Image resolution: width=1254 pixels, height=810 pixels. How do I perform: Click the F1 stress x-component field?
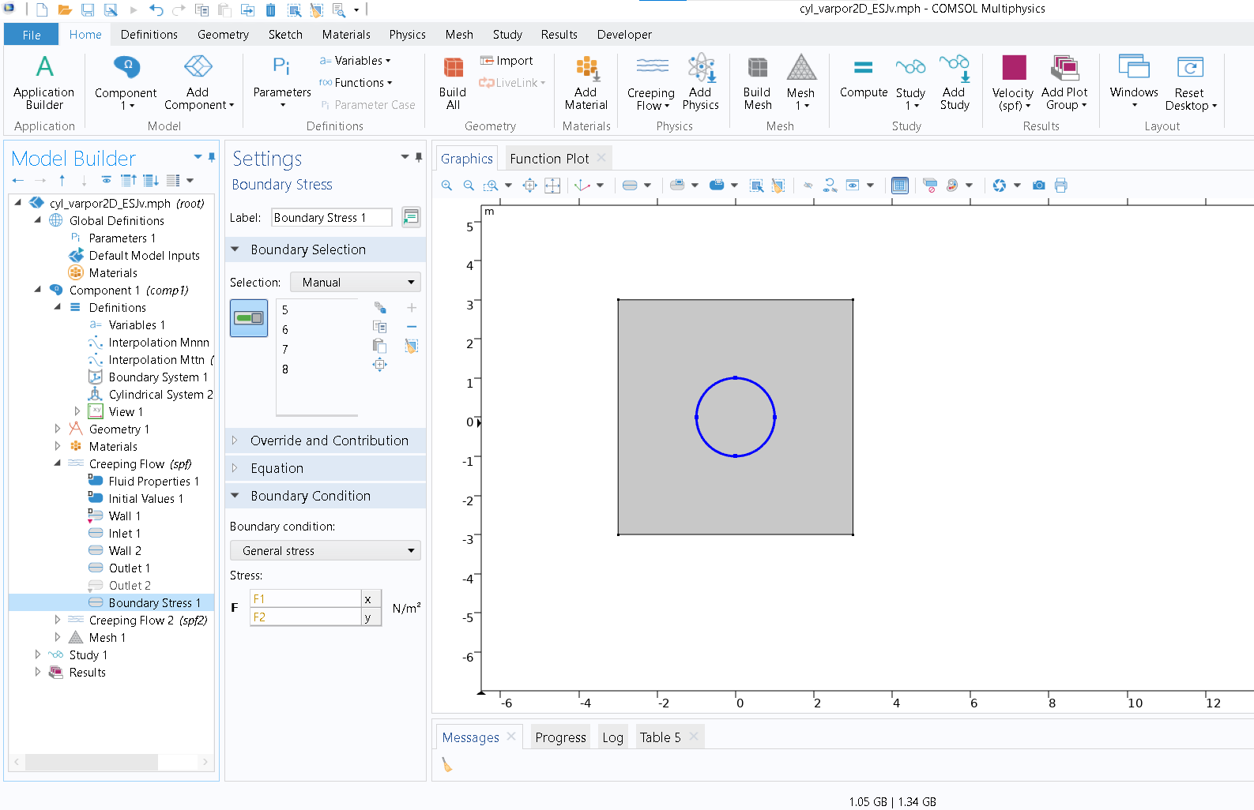tap(305, 599)
